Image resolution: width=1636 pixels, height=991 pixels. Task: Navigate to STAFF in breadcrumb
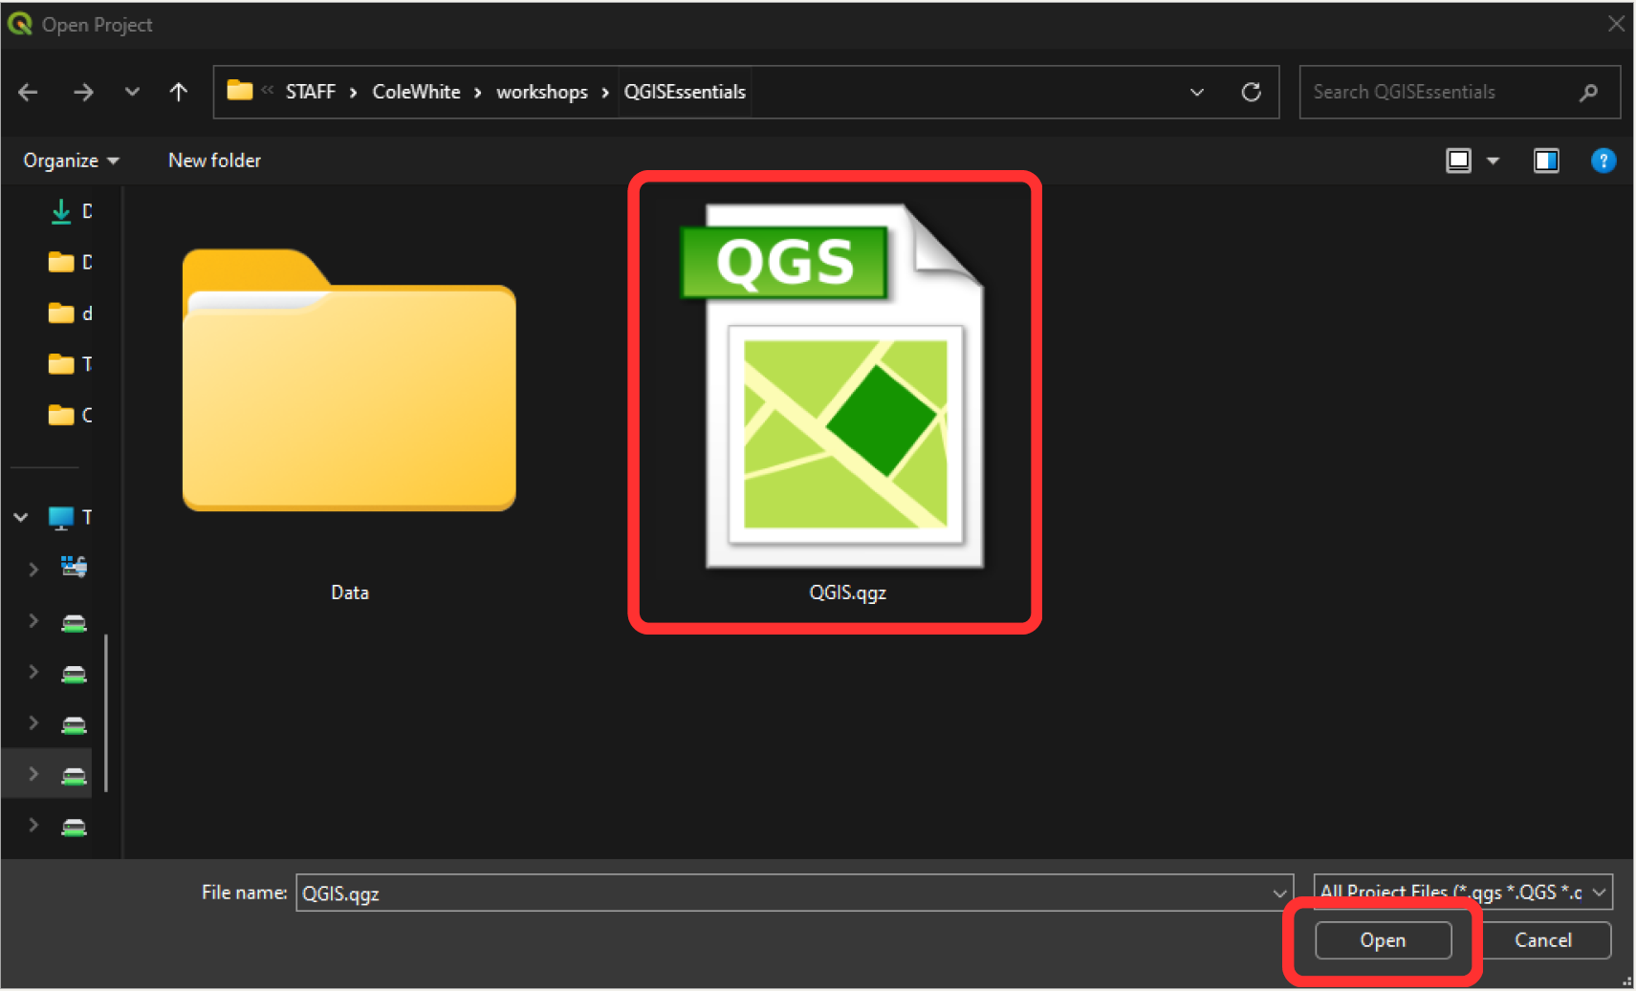[x=311, y=92]
